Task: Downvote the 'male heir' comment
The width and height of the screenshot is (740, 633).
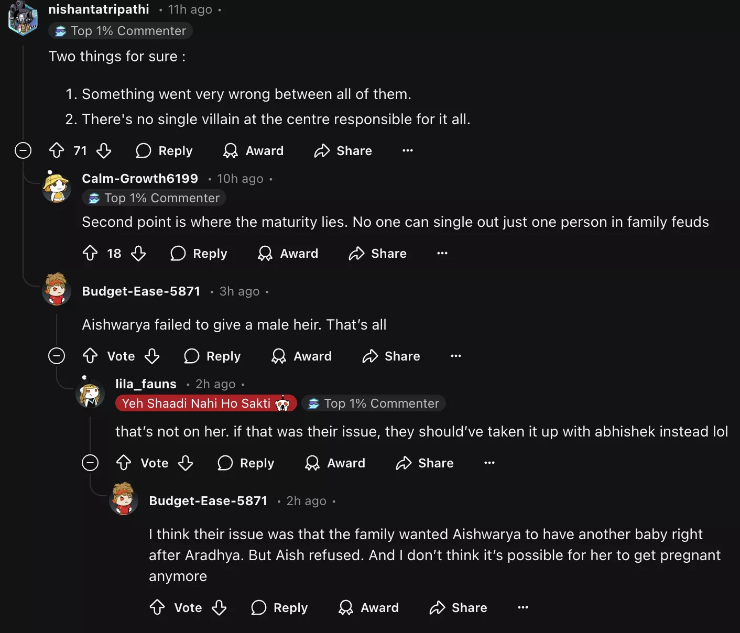Action: (152, 356)
